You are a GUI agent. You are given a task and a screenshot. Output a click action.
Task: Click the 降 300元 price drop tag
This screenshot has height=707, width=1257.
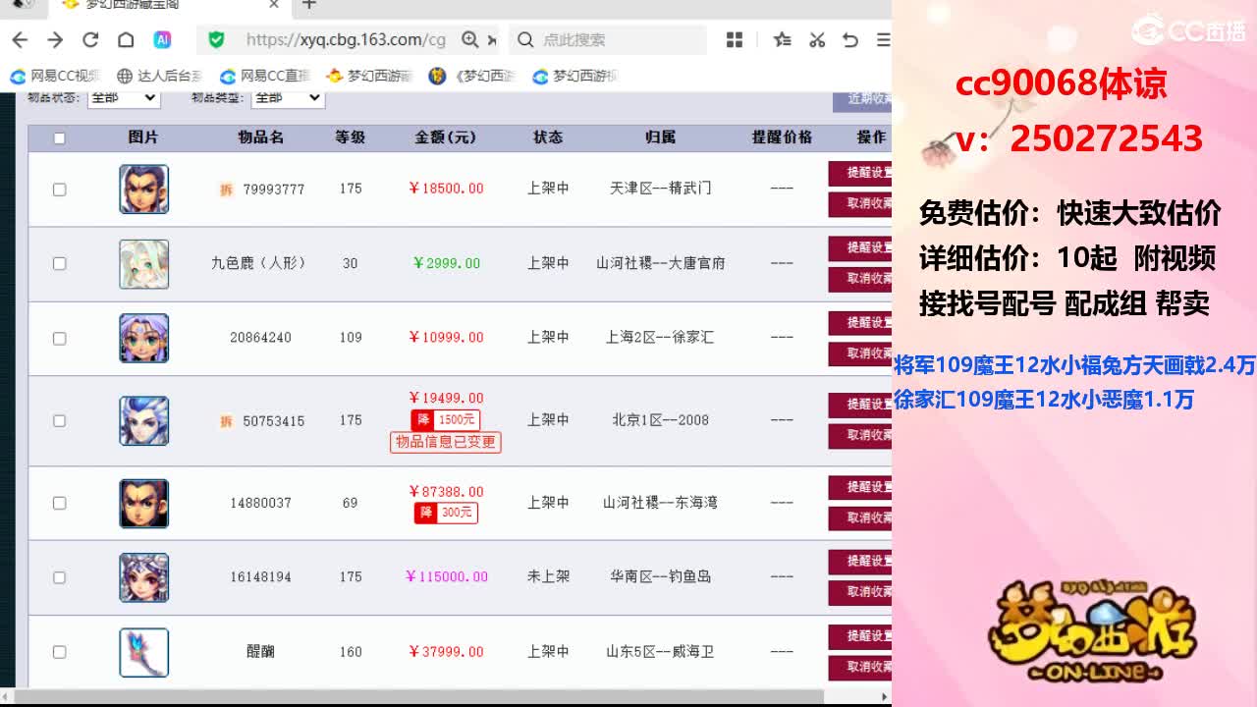tap(446, 513)
